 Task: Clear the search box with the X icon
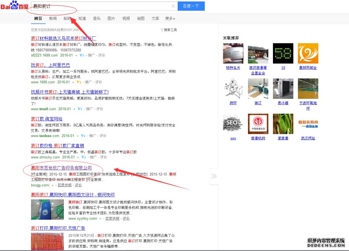point(173,6)
